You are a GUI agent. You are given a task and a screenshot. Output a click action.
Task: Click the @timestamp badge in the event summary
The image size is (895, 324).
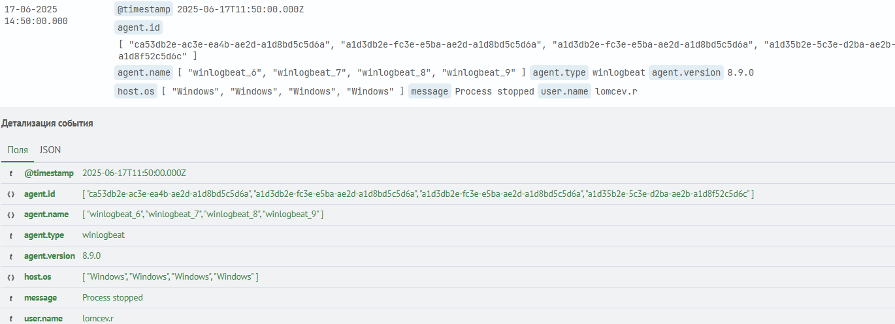pyautogui.click(x=143, y=9)
